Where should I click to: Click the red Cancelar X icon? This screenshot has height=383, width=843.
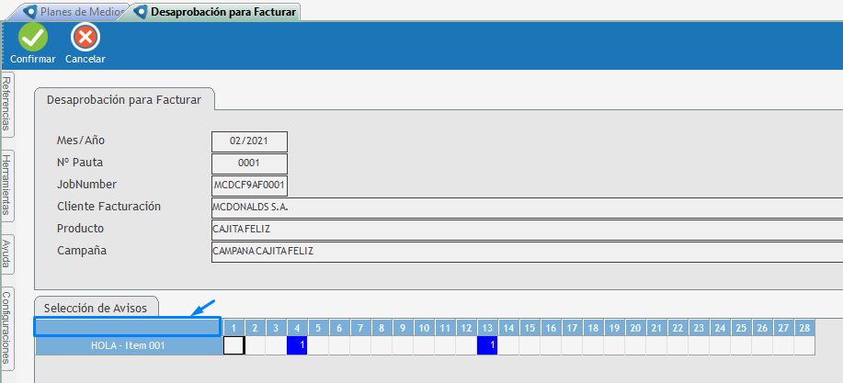tap(85, 38)
